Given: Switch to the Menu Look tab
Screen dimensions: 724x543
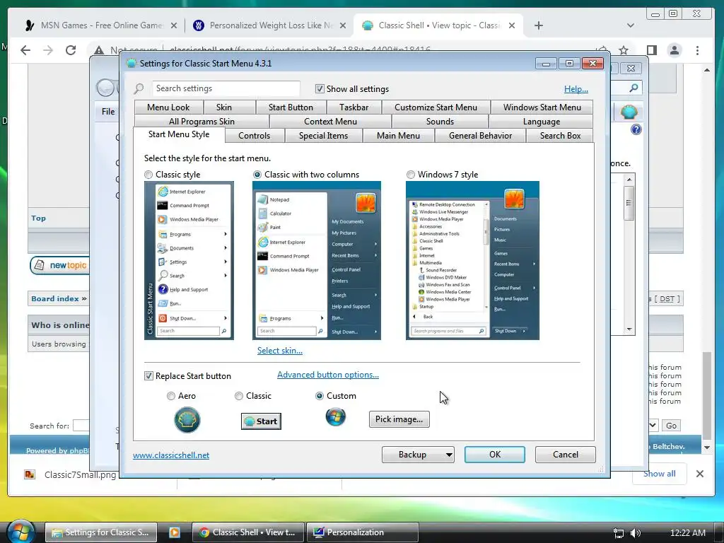Looking at the screenshot, I should (168, 107).
